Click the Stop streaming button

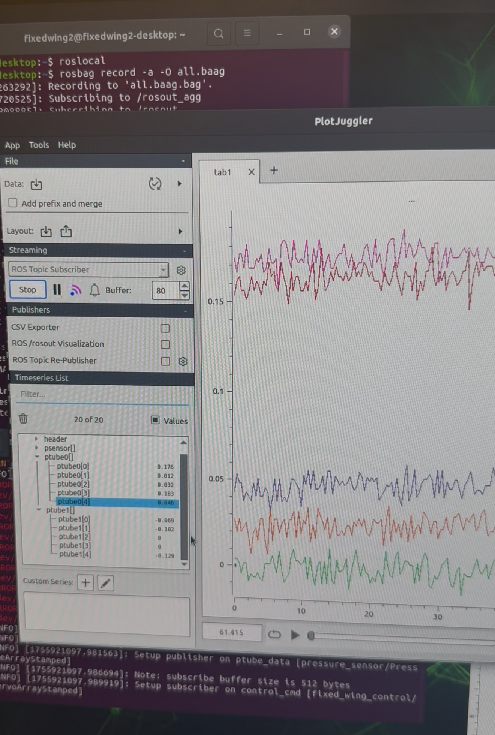click(28, 289)
